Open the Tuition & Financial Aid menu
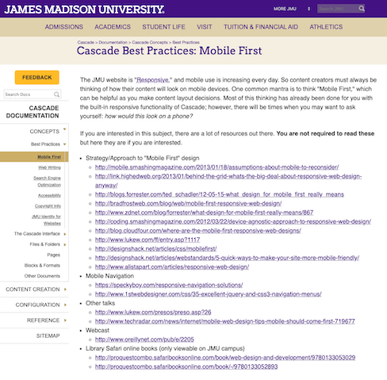 click(x=261, y=27)
